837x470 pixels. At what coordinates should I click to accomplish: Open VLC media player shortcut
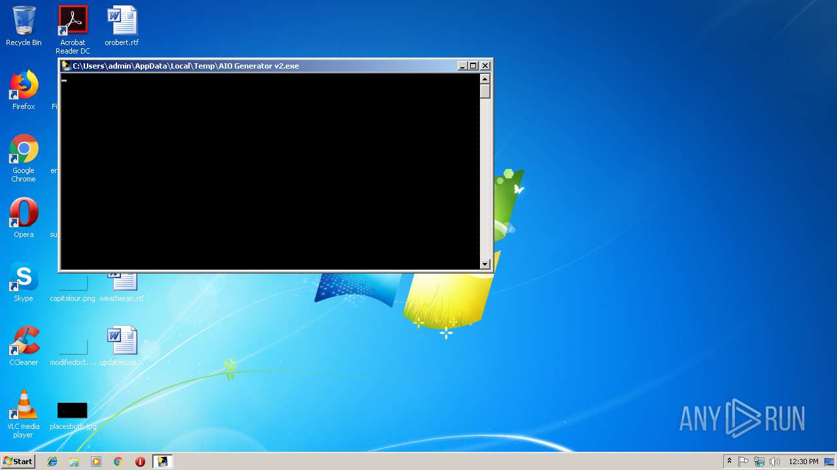pos(24,414)
